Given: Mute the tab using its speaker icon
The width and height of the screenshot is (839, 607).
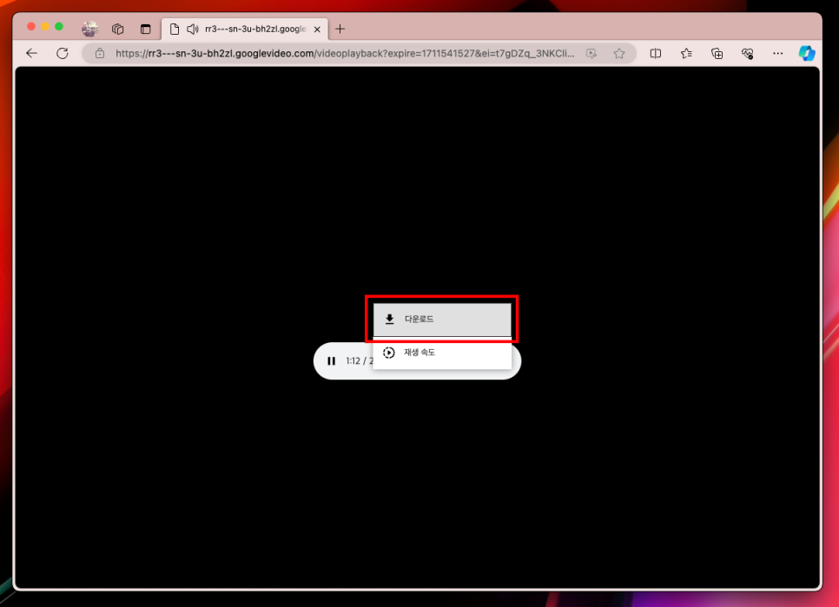Looking at the screenshot, I should 193,29.
